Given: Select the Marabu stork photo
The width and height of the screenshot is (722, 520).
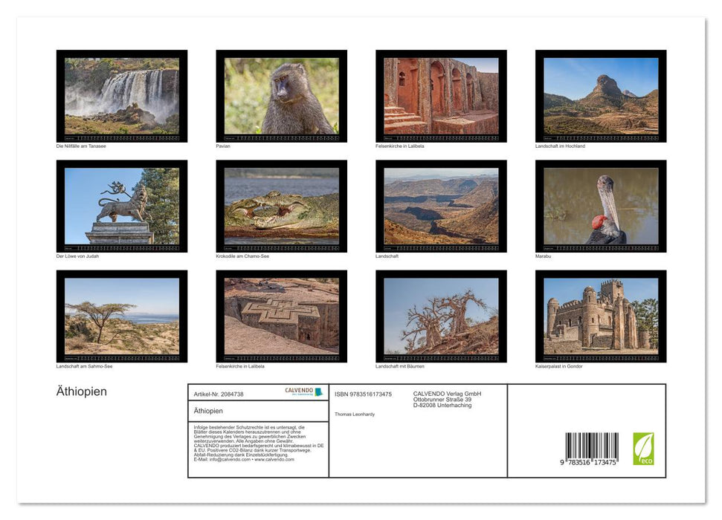Looking at the screenshot, I should (601, 206).
